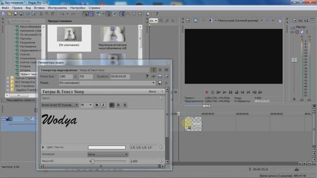Click the Master bus FX icon
Image resolution: width=317 pixels, height=178 pixels.
tap(292, 32)
